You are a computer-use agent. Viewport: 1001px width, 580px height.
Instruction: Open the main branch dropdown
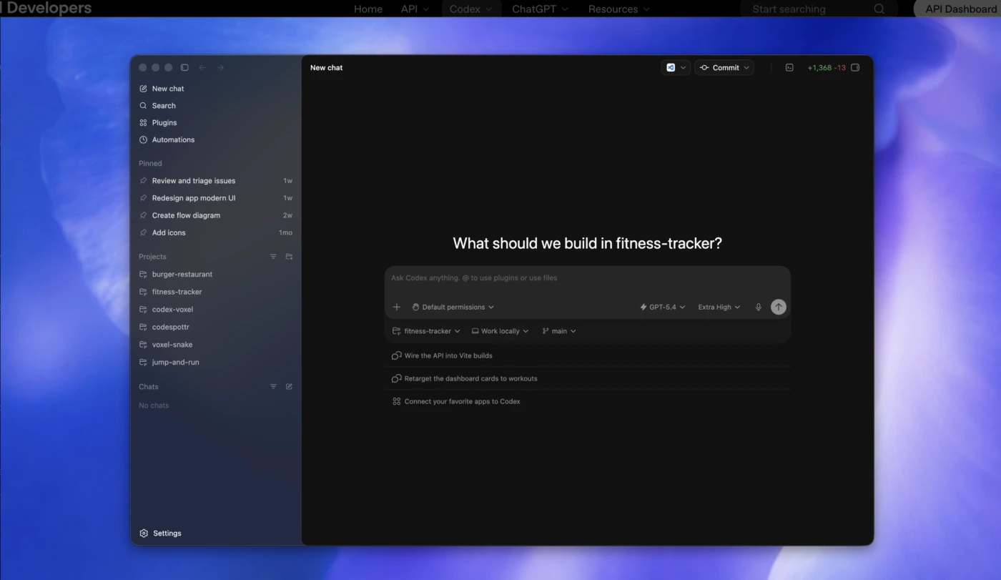point(558,331)
